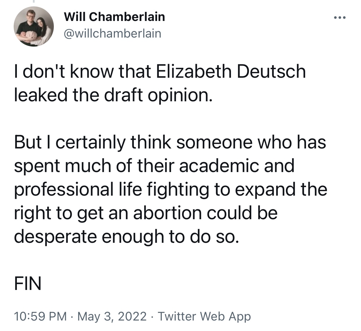Click the 10:59 PM timestamp
Viewport: 361px width, 331px height.
coord(40,316)
